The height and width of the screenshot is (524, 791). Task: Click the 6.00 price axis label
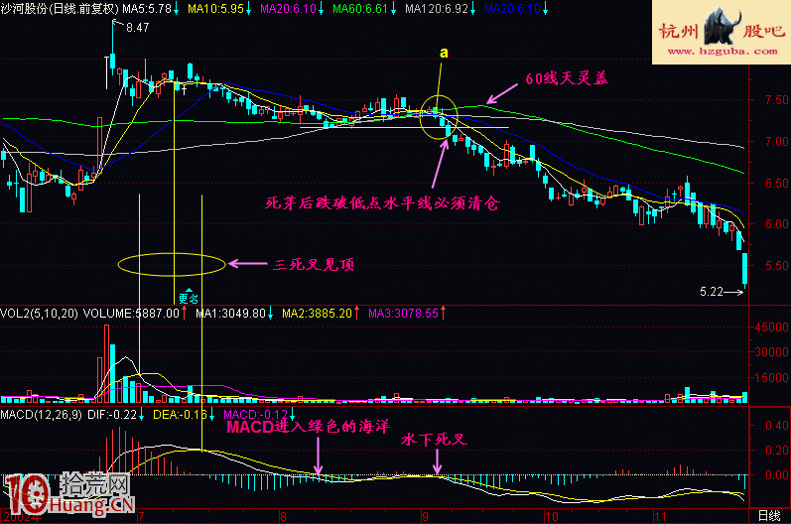pos(776,224)
